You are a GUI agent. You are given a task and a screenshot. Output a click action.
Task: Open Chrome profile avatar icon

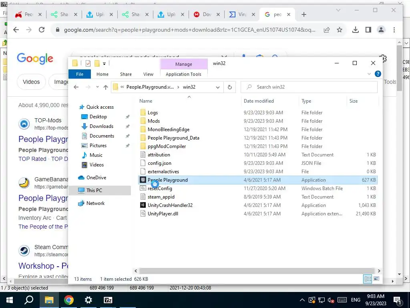tap(381, 30)
